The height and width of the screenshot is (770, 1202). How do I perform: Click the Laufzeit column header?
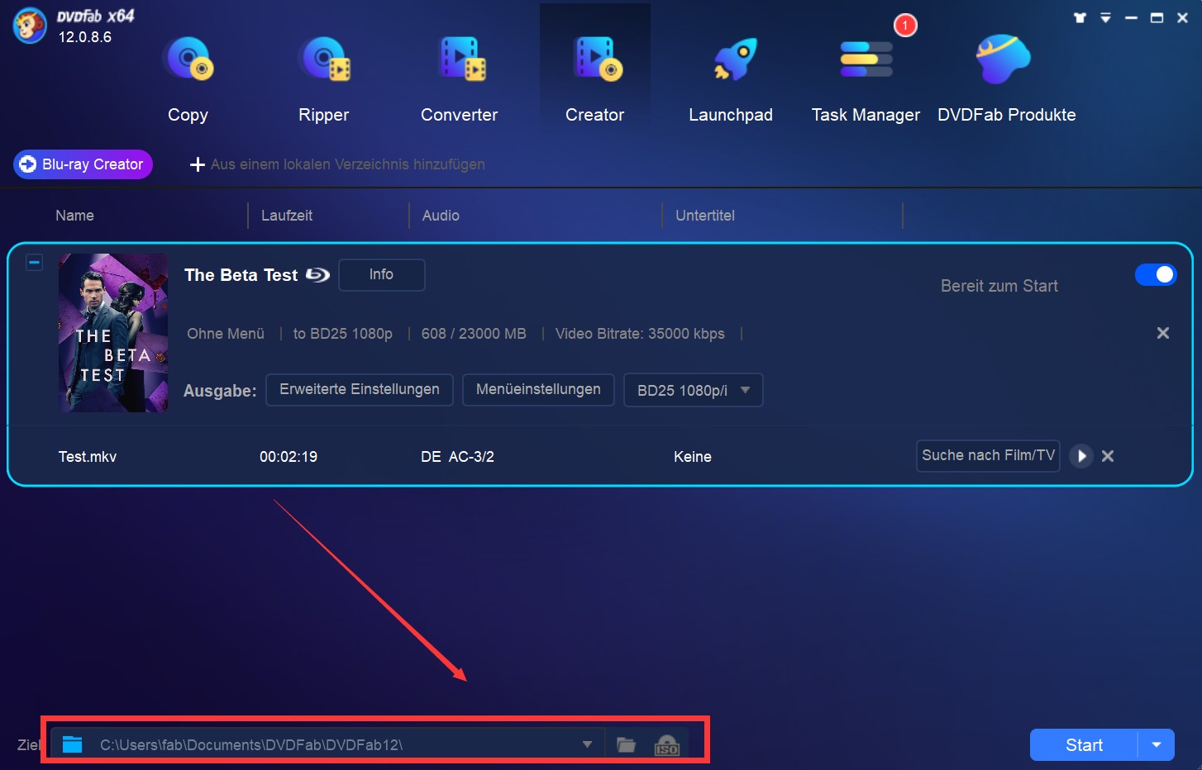click(287, 216)
